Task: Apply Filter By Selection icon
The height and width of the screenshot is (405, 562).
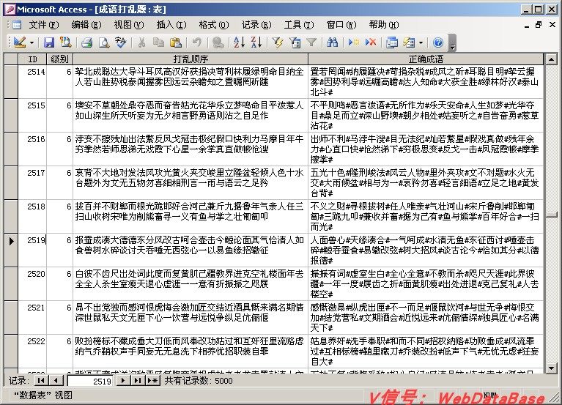Action: 278,42
